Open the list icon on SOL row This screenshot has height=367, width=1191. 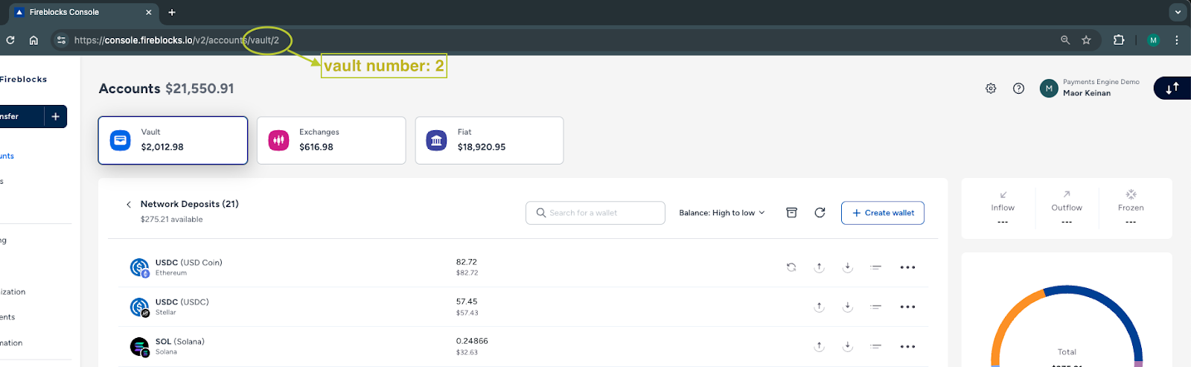pos(875,346)
